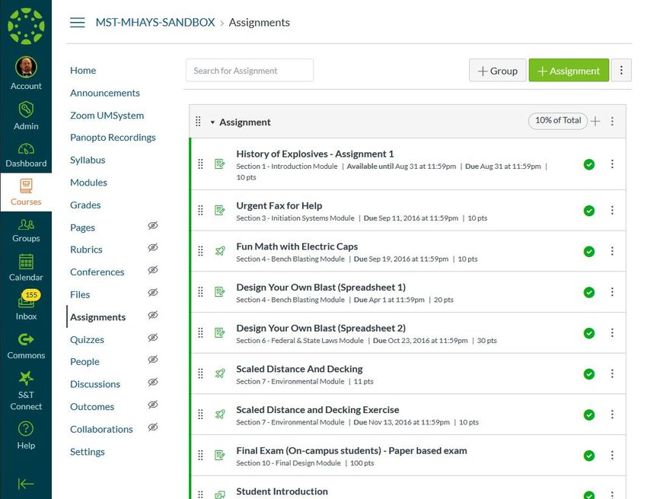Open options menu for Fun Math with Electric Caps
The height and width of the screenshot is (499, 647).
tap(612, 251)
